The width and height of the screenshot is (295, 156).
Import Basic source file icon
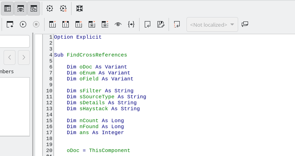point(147,25)
